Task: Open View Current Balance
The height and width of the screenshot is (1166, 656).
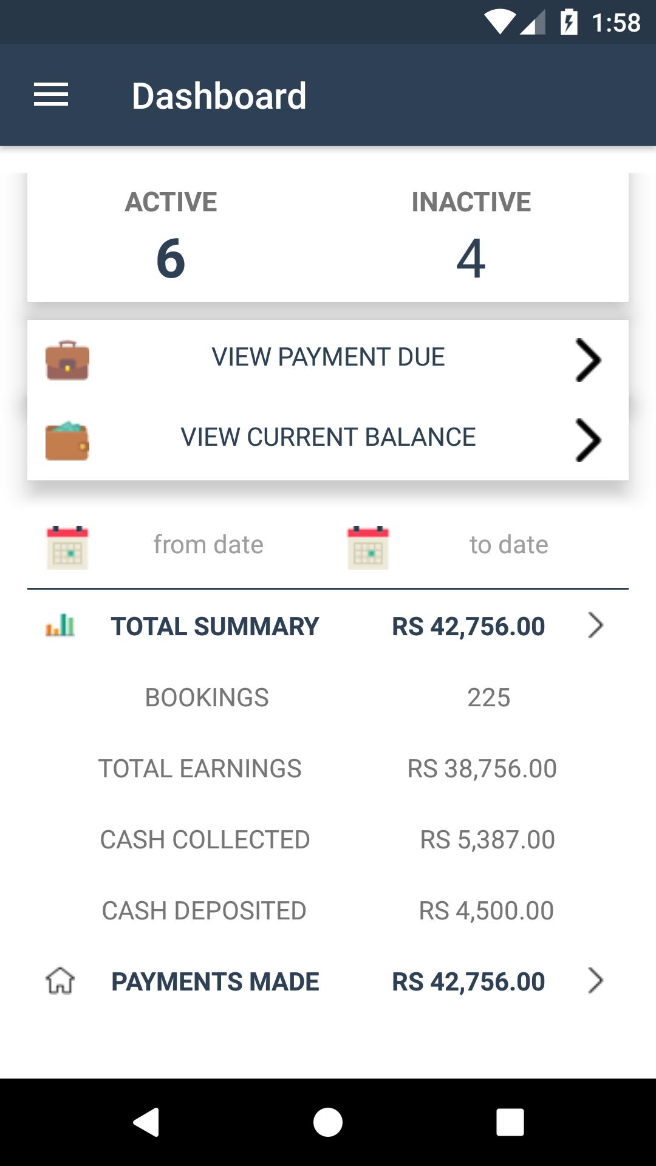Action: pyautogui.click(x=328, y=440)
